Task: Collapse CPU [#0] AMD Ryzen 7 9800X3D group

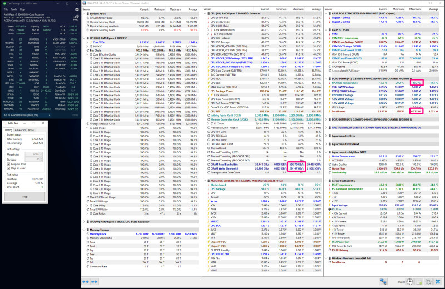Action: (85, 38)
